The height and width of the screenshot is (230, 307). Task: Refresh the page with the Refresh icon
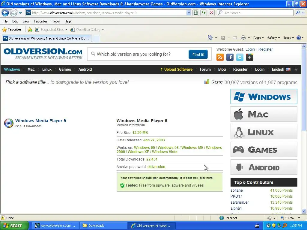(204, 13)
